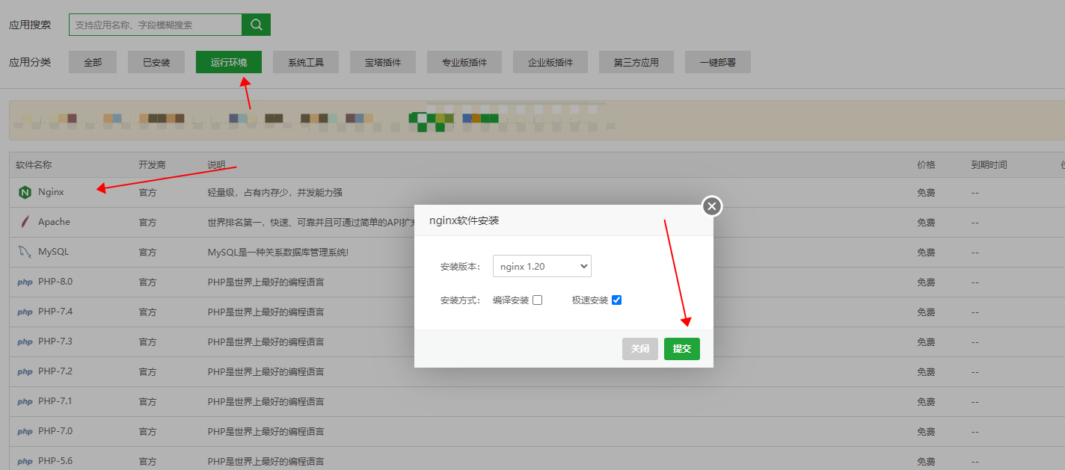Open the 系统工具 category tab

(306, 63)
